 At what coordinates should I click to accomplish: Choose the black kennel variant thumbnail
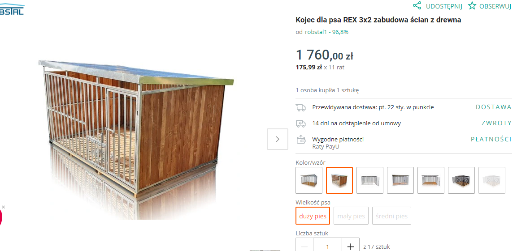(461, 180)
